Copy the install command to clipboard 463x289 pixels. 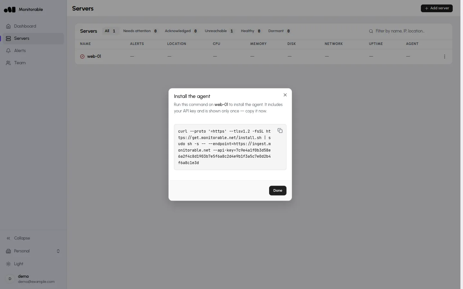point(280,131)
